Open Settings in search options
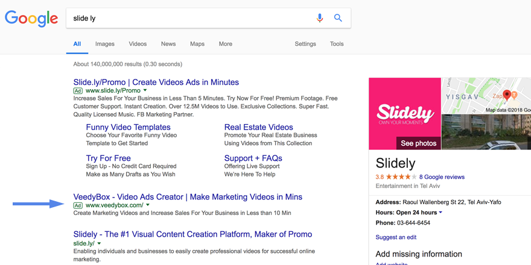The width and height of the screenshot is (531, 265). click(x=305, y=44)
